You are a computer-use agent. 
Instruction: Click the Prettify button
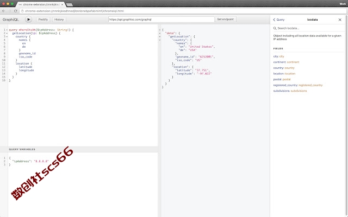coord(43,20)
